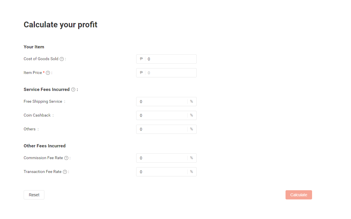The image size is (351, 219).
Task: Click the Cost of Goods Sold help icon
Action: (x=62, y=59)
